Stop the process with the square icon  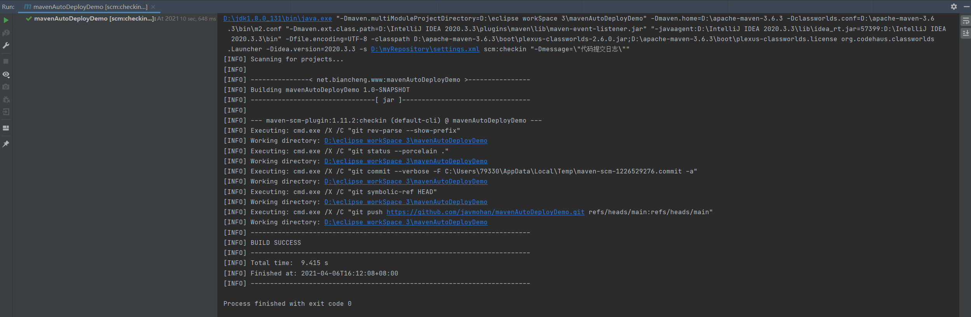click(6, 61)
